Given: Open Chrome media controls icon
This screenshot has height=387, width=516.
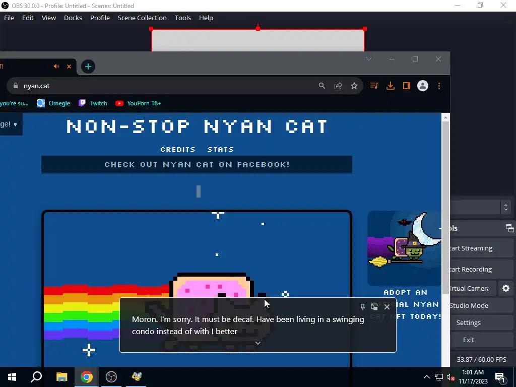Looking at the screenshot, I should 374,86.
